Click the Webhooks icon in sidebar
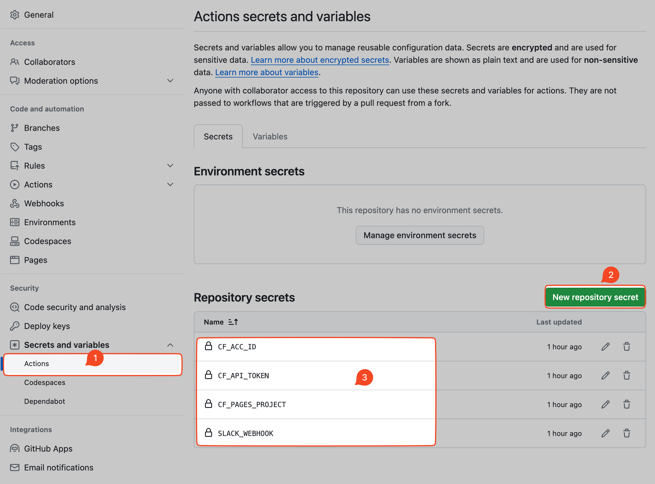The image size is (655, 484). coord(14,203)
